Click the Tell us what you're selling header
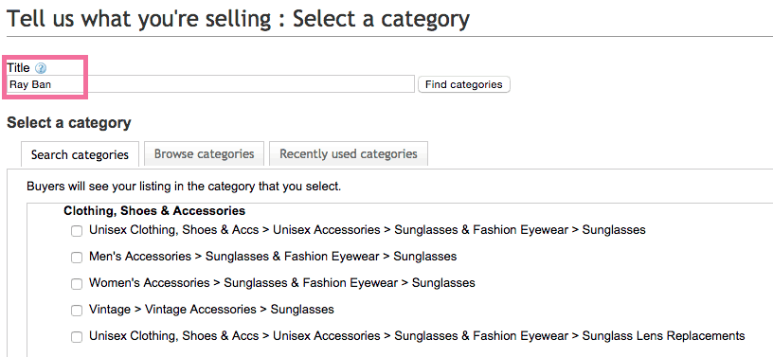 [x=238, y=19]
